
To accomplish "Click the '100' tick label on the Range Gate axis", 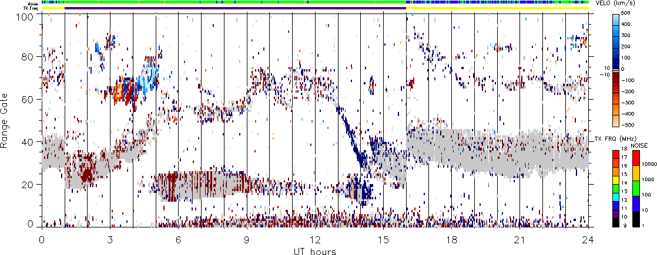I will coord(25,17).
